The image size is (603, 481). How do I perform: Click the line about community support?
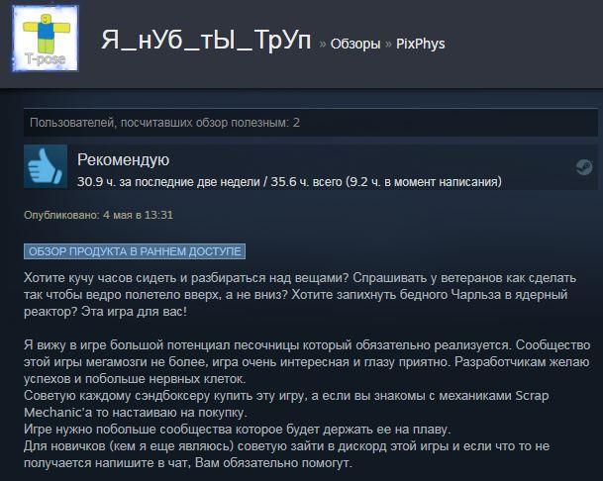tap(238, 430)
